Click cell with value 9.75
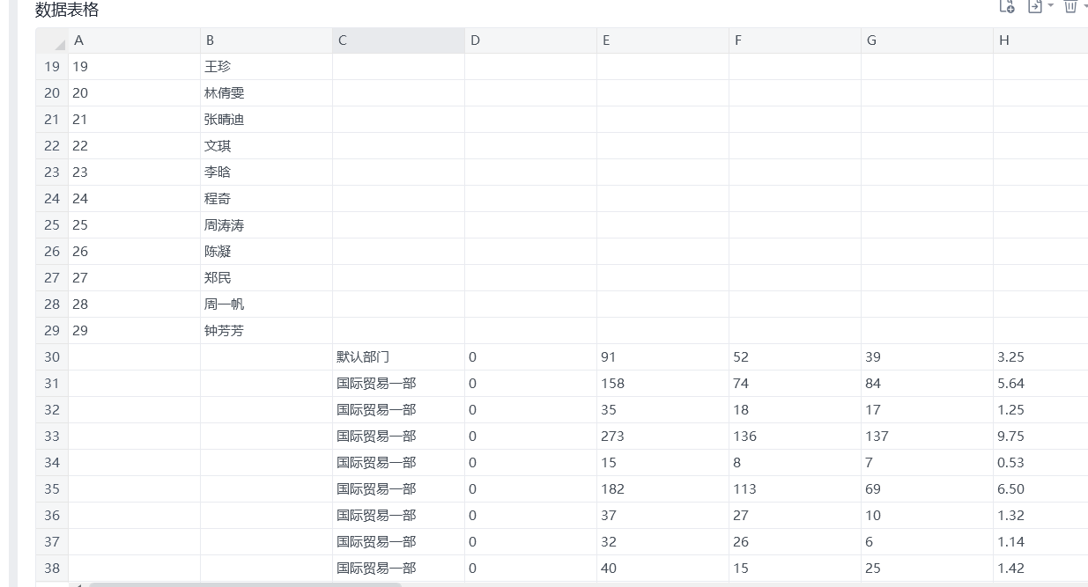1088x587 pixels. coord(1040,437)
